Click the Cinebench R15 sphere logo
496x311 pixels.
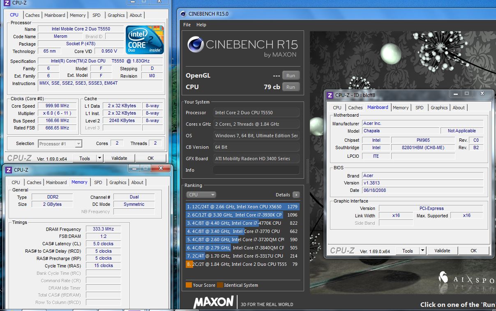tap(196, 44)
